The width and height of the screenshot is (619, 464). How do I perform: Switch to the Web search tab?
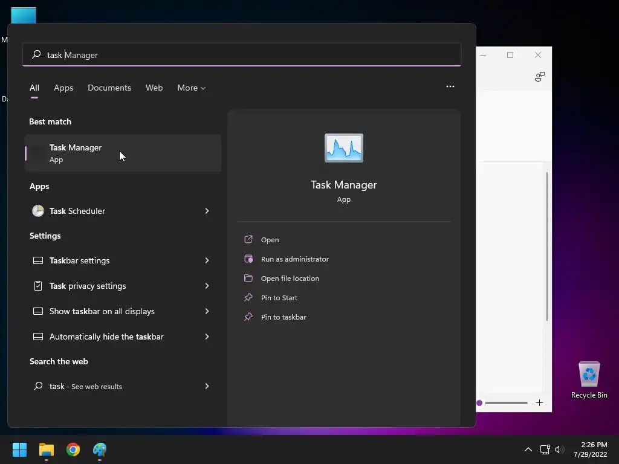(154, 88)
